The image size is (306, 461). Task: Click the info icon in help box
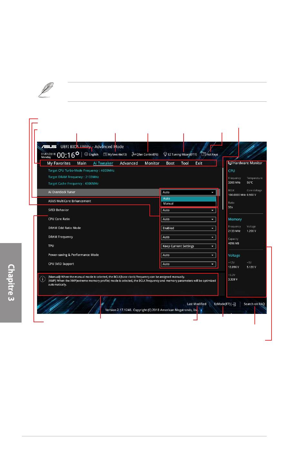[42, 279]
